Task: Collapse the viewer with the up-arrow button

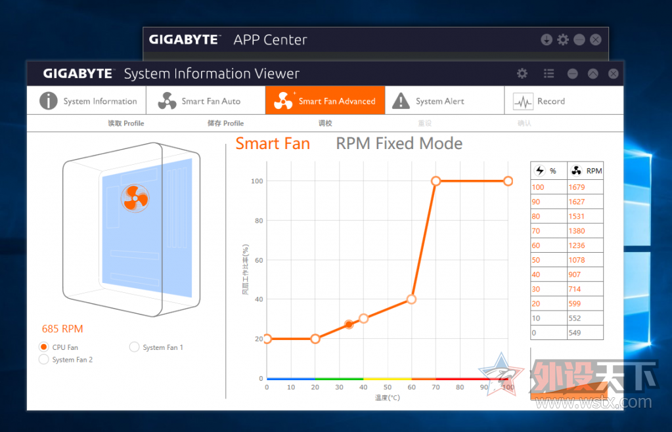Action: [593, 74]
